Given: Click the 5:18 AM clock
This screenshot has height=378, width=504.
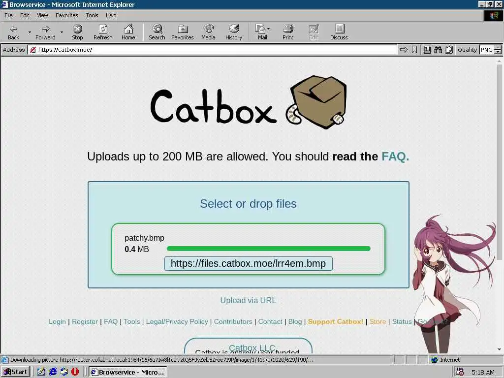Looking at the screenshot, I should coord(483,372).
